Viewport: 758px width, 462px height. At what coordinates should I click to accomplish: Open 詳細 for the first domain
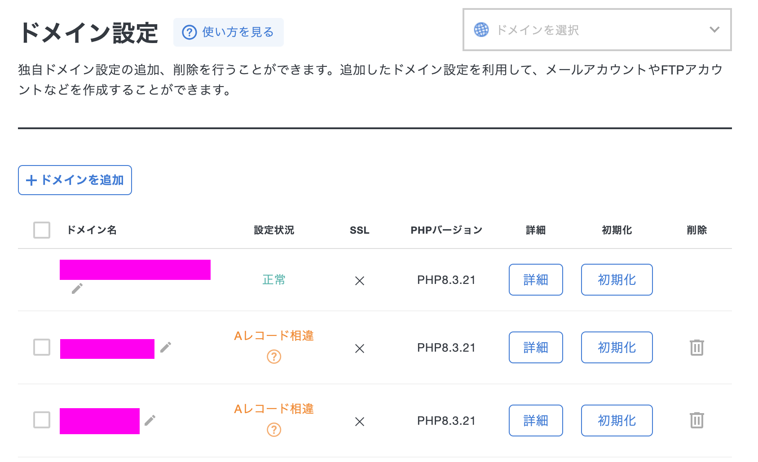click(536, 280)
